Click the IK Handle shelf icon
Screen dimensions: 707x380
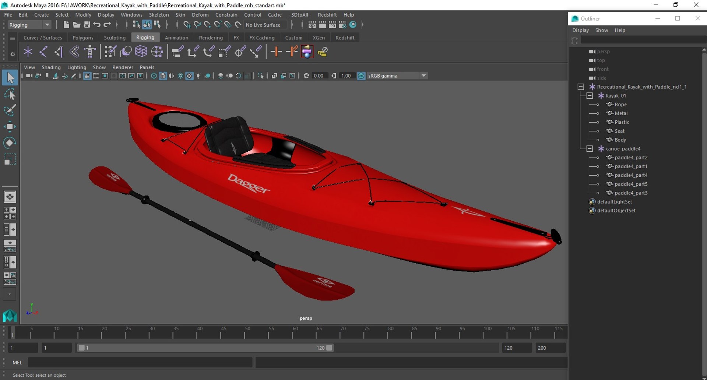[x=59, y=52]
